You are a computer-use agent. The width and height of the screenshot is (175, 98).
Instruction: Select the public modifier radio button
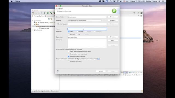click(x=69, y=32)
